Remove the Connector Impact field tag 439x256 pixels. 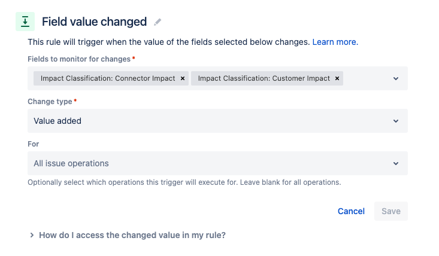(183, 78)
